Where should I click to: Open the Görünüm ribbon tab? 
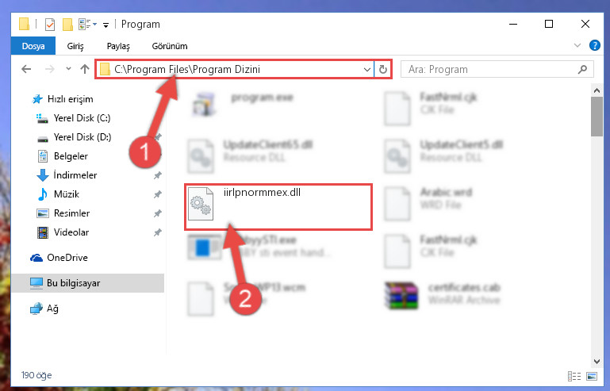click(170, 46)
